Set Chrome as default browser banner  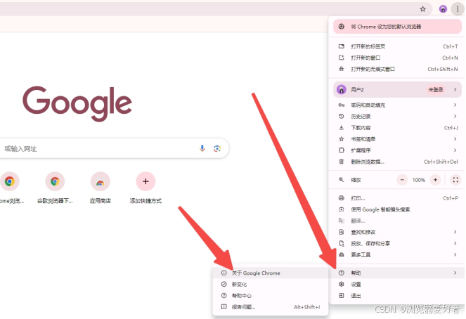click(x=397, y=27)
